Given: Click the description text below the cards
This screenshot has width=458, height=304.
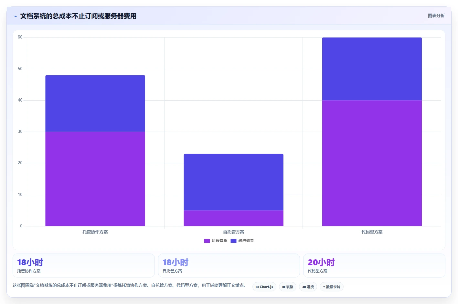Looking at the screenshot, I should click(130, 285).
